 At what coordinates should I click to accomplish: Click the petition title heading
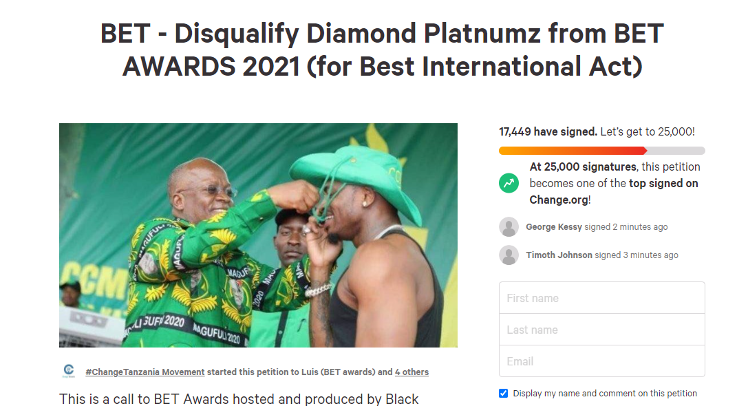(x=382, y=50)
